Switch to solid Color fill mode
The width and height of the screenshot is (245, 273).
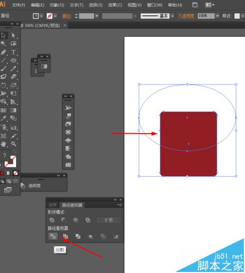(2, 173)
